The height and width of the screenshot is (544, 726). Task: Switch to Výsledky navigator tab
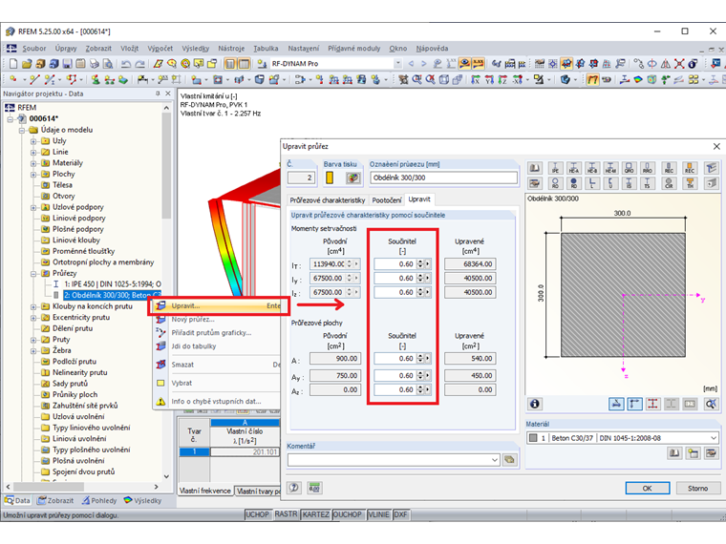142,500
